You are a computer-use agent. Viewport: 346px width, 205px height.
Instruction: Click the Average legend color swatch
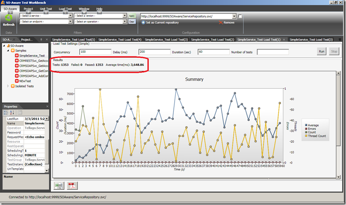click(x=306, y=125)
